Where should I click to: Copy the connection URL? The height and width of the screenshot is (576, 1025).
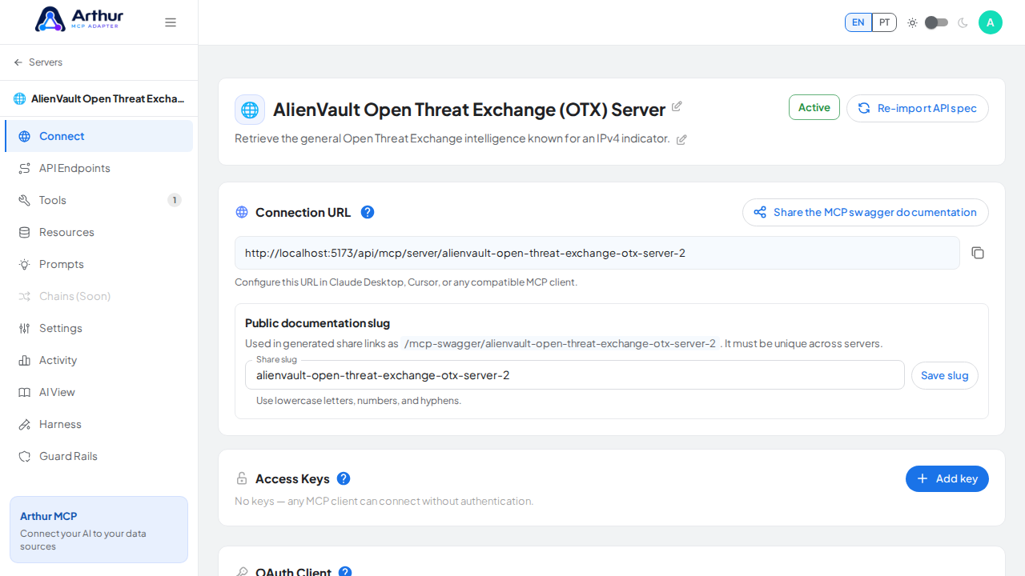tap(978, 253)
